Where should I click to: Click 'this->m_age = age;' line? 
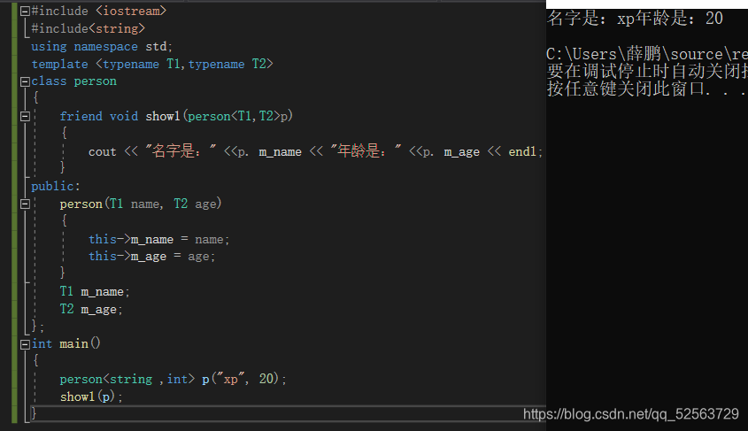[x=151, y=257]
